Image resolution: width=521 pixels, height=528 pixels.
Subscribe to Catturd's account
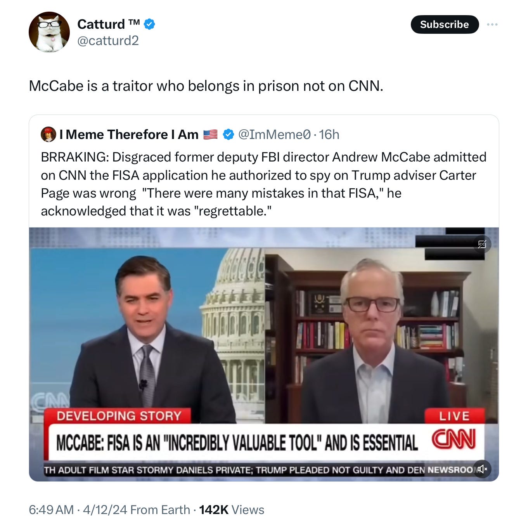pyautogui.click(x=445, y=24)
